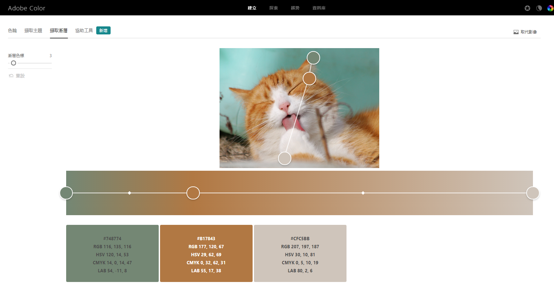Click the #748774 color swatch card

pyautogui.click(x=112, y=253)
